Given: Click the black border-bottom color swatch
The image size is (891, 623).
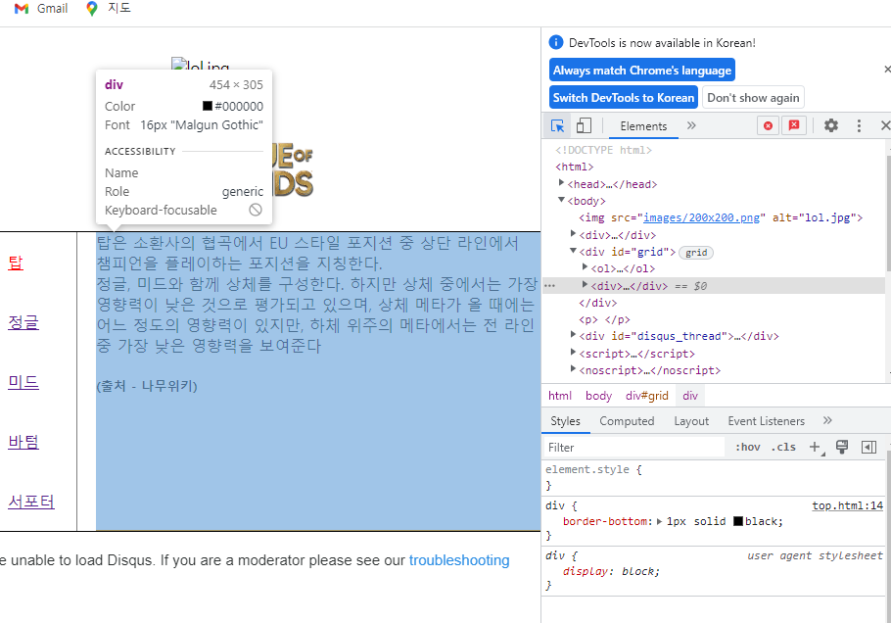Looking at the screenshot, I should 738,521.
